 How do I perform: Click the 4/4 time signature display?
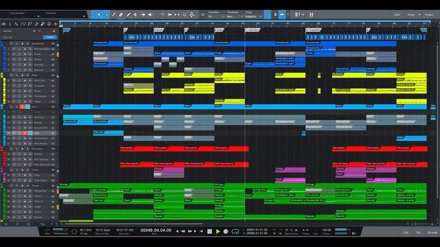pos(305,231)
